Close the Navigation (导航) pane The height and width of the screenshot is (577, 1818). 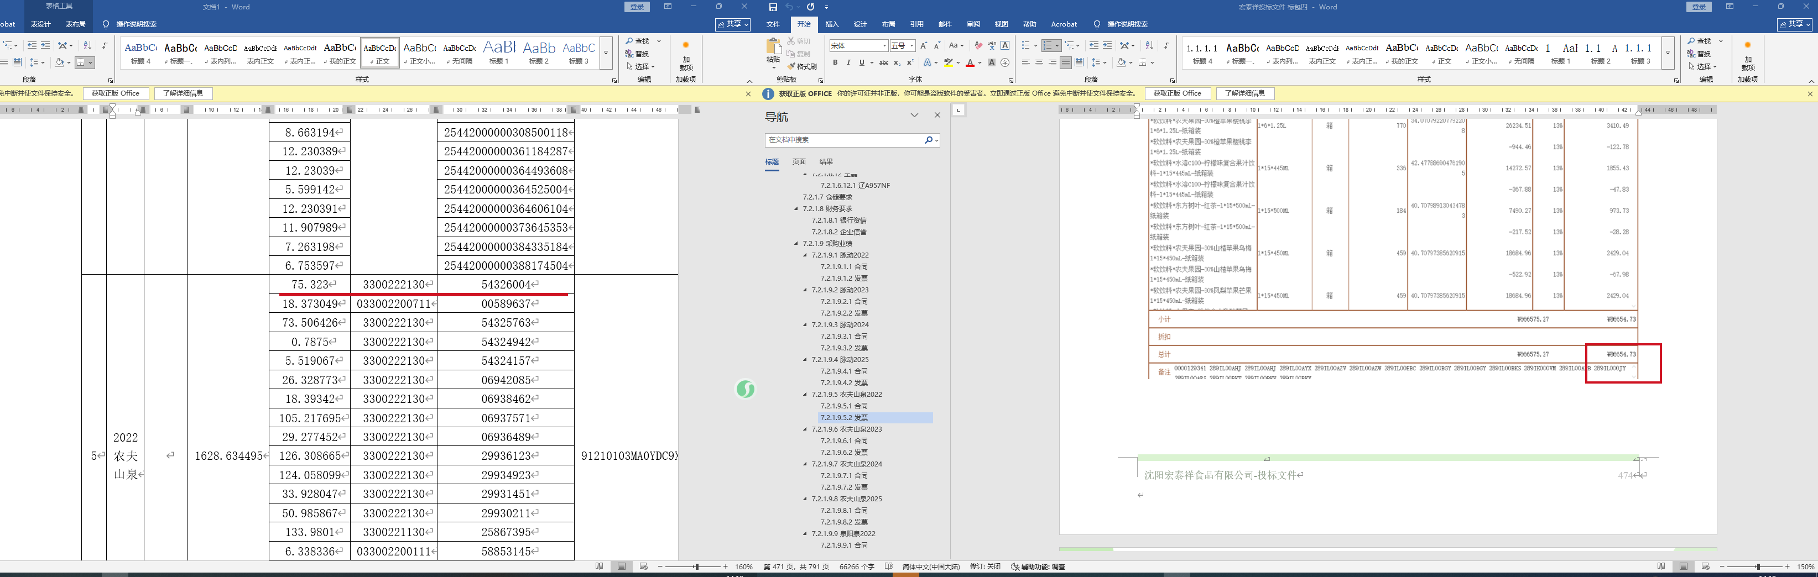[937, 115]
